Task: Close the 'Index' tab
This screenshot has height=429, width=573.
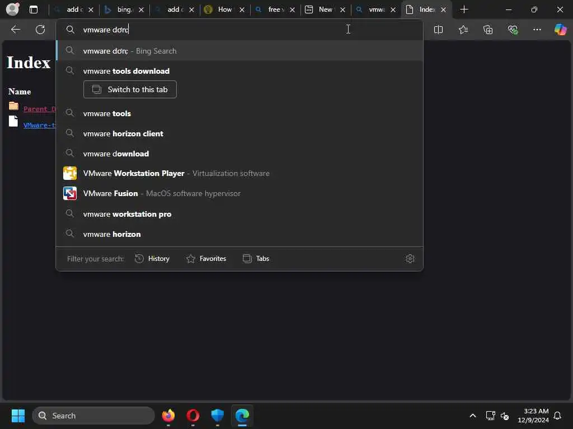Action: pyautogui.click(x=443, y=10)
